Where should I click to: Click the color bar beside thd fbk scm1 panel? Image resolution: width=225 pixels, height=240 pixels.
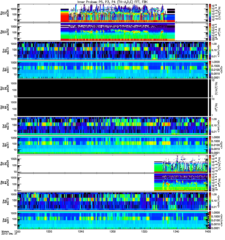point(210,145)
